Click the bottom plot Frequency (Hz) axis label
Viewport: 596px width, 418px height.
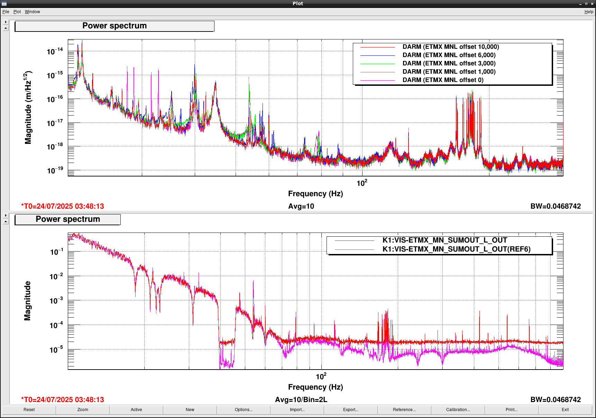click(x=315, y=387)
